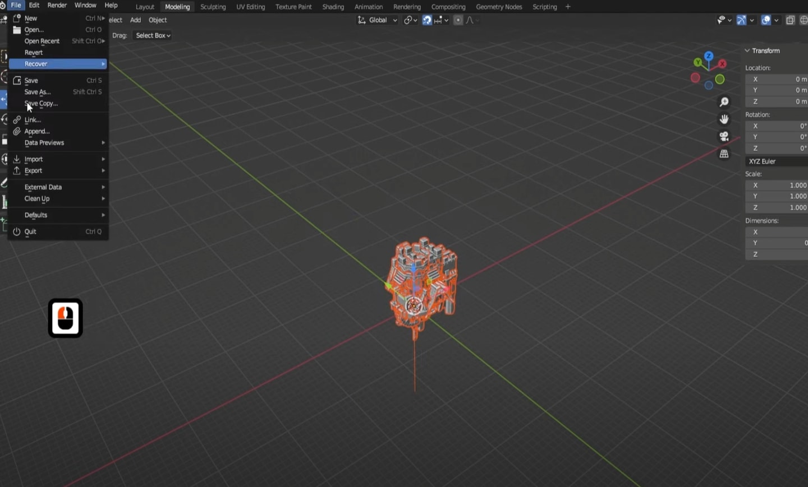Click the unlabeled green negative-Y gizmo circle
This screenshot has width=808, height=487.
pos(720,80)
